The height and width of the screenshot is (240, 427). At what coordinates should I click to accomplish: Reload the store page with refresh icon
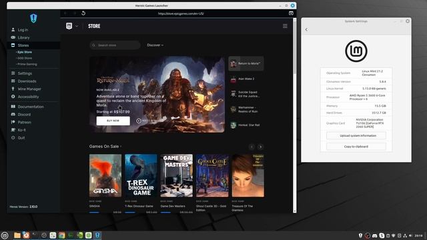[x=83, y=13]
